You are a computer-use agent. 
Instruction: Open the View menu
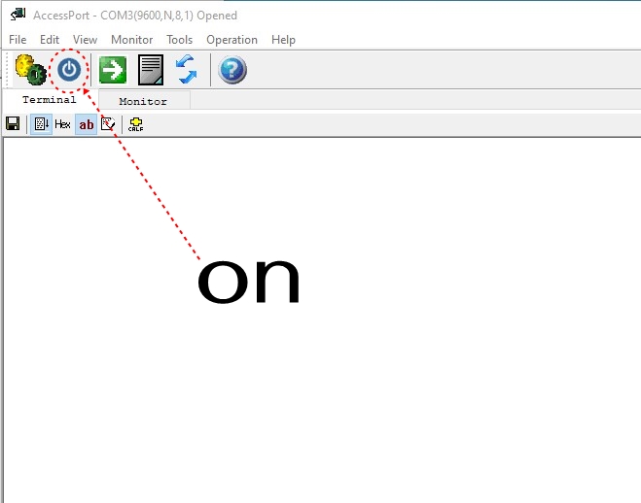[x=85, y=40]
